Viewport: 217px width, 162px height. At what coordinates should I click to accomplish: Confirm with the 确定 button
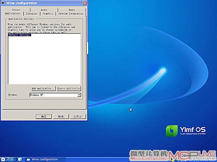point(43,116)
